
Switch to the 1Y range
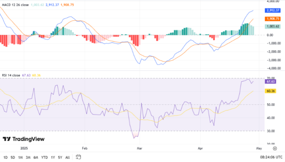(53, 157)
